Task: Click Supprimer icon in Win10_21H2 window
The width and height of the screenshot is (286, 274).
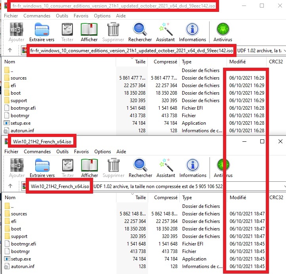Action: tap(113, 168)
